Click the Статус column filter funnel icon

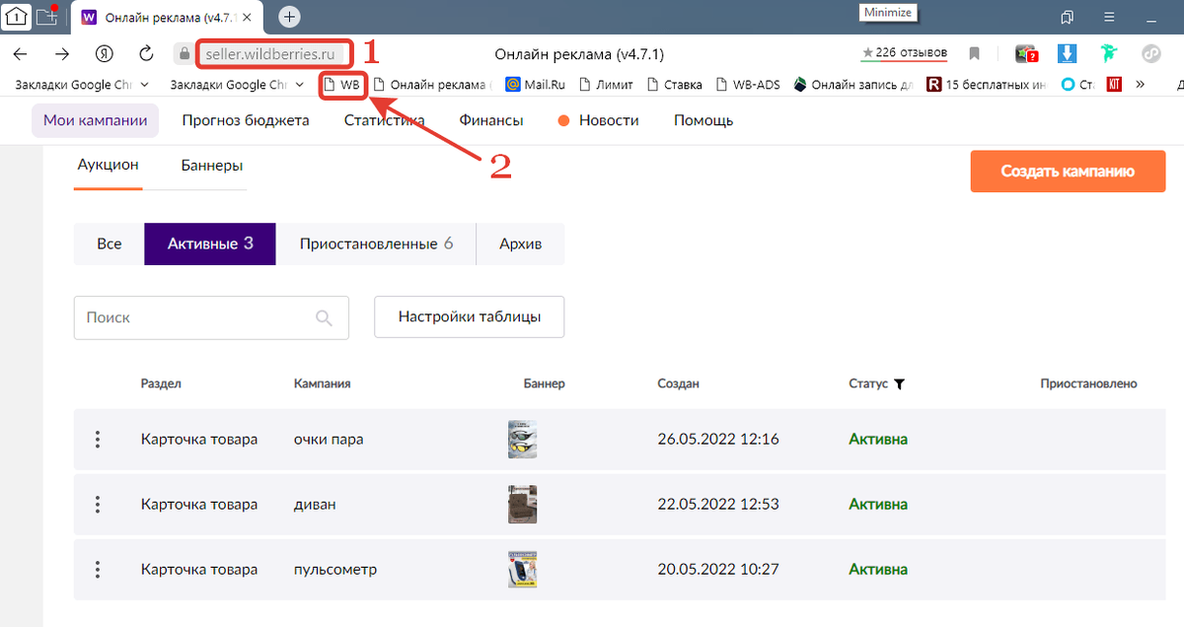(899, 383)
